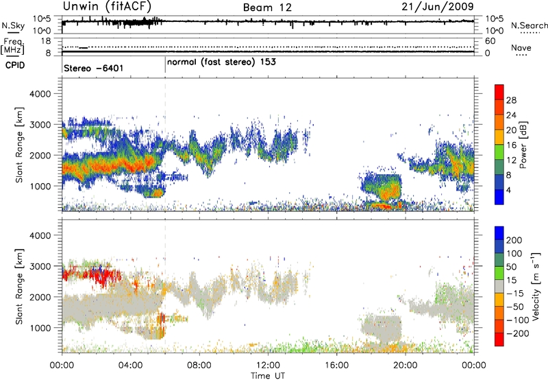The image size is (548, 380).
Task: Click the yellow-orange 16-20 dB power color band
Action: tap(499, 137)
